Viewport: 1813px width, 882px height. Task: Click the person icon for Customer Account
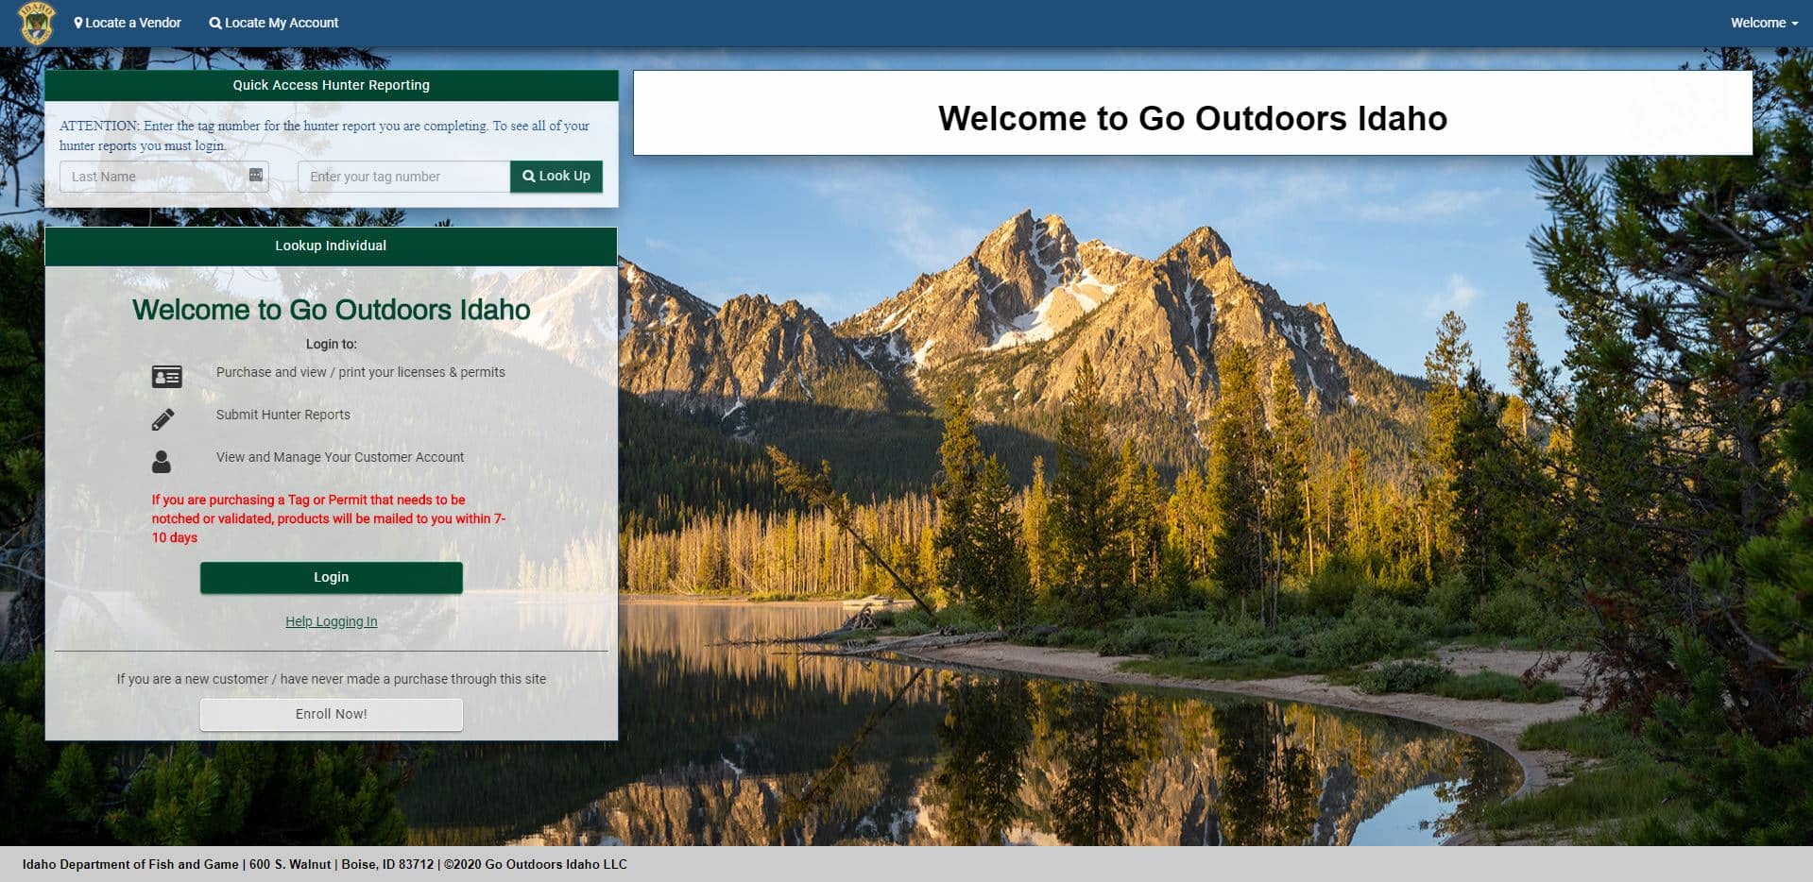click(162, 462)
